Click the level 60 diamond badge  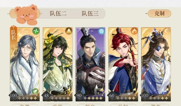(112, 95)
